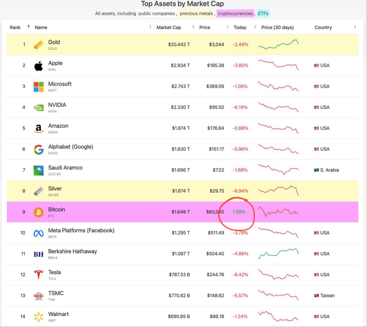Sort by Market Cap sort arrows
The height and width of the screenshot is (327, 367).
pos(193,27)
